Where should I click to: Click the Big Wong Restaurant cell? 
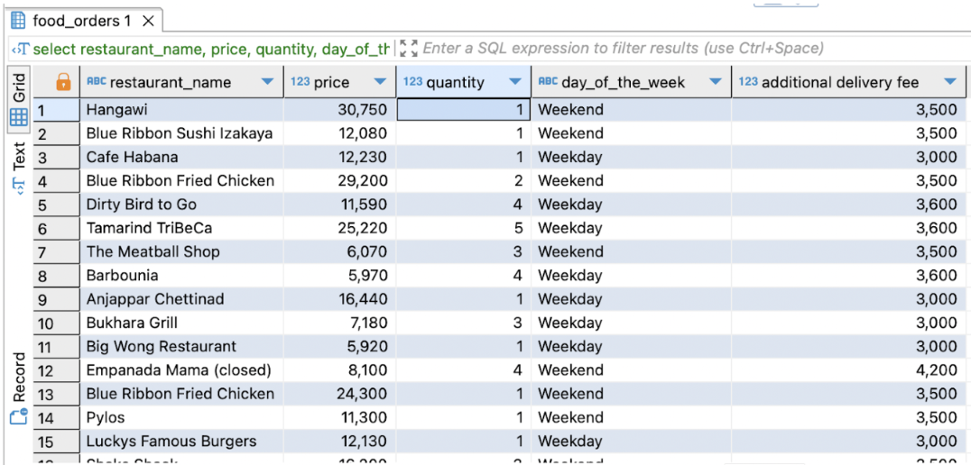(182, 346)
